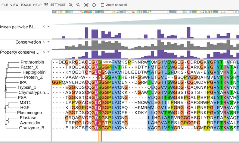239x143 pixels.
Task: Click the Conservation track label
Action: (x=28, y=42)
